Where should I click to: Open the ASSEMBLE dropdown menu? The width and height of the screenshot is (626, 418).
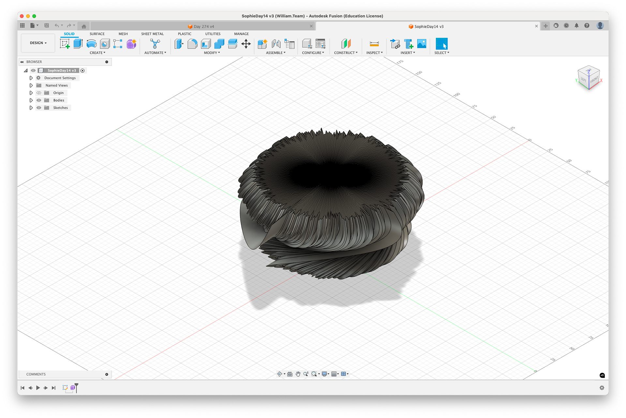coord(276,53)
